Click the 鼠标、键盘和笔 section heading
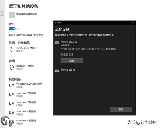160x128 pixels. tap(19, 43)
